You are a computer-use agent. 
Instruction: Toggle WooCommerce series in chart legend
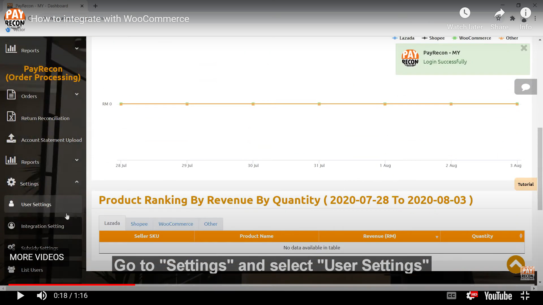click(x=471, y=38)
